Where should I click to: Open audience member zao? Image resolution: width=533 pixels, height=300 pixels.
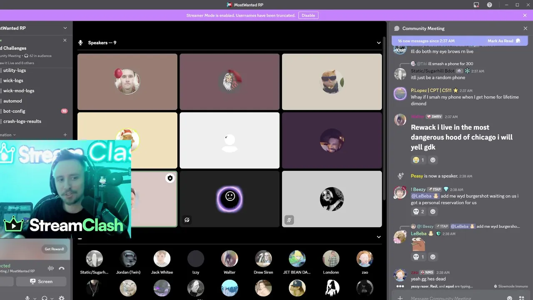point(365,259)
